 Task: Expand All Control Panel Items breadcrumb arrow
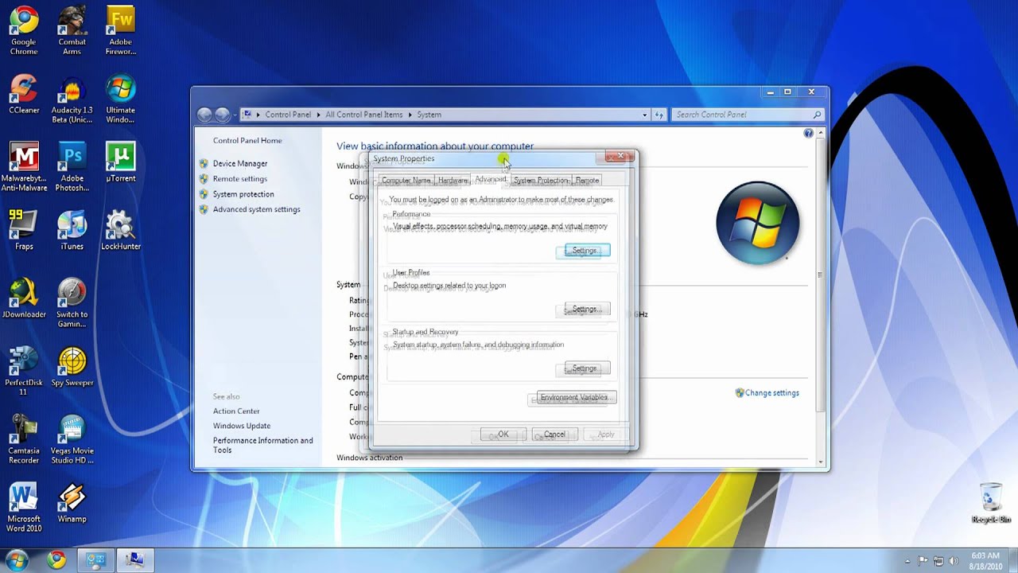click(410, 115)
